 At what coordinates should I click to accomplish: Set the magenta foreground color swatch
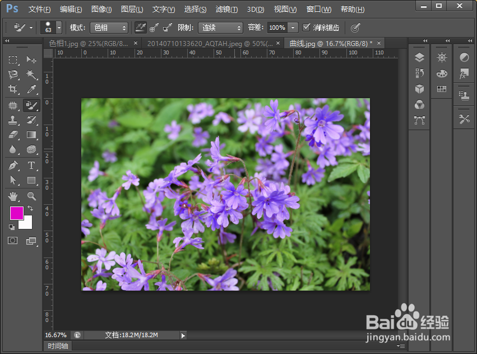pos(17,213)
